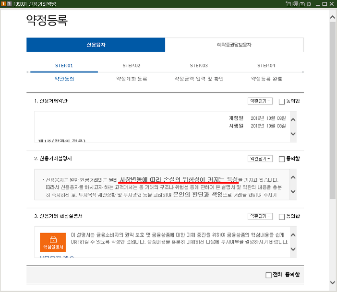
Task: Collapse 신용거래설명서 with 약관닫기 button
Action: click(x=260, y=159)
